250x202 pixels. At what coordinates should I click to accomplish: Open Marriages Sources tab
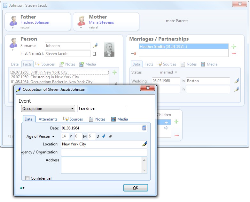167,64
